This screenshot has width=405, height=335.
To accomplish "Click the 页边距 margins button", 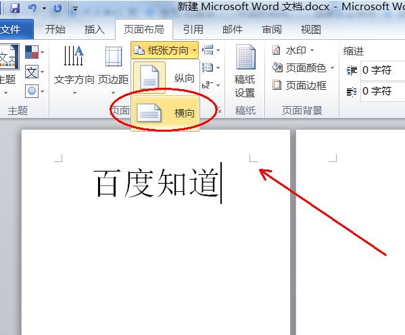I will (113, 65).
